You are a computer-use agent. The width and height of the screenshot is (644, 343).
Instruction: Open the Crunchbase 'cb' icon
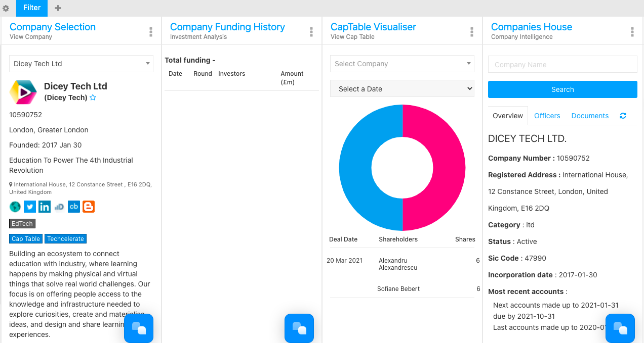tap(74, 207)
